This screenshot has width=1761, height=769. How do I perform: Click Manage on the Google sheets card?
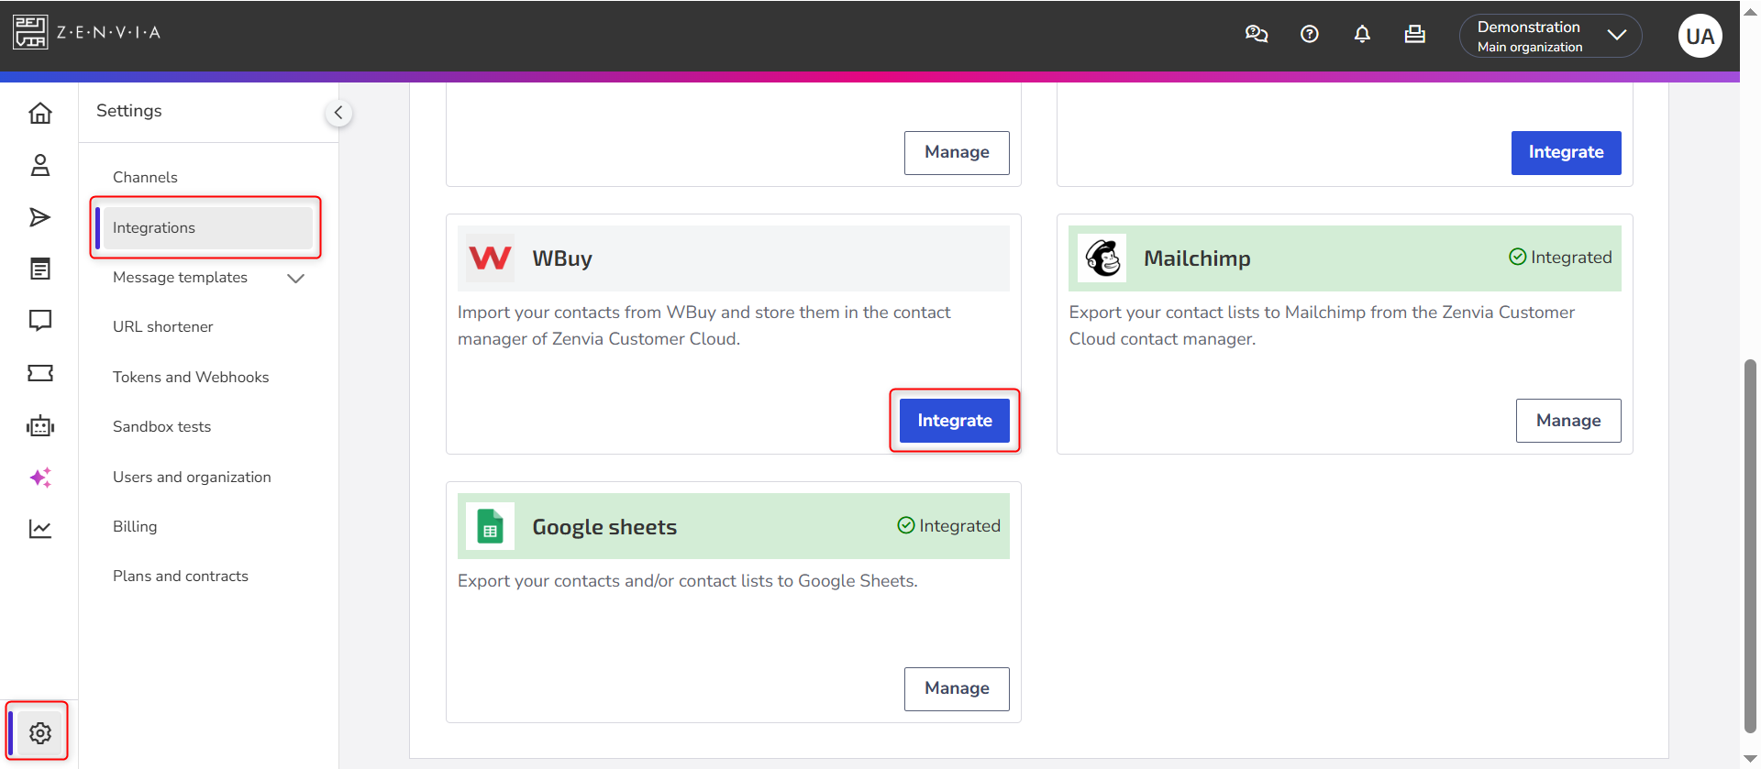point(957,688)
